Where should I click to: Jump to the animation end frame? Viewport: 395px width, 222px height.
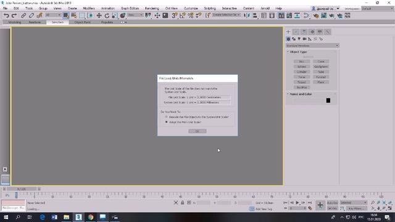pyautogui.click(x=310, y=203)
